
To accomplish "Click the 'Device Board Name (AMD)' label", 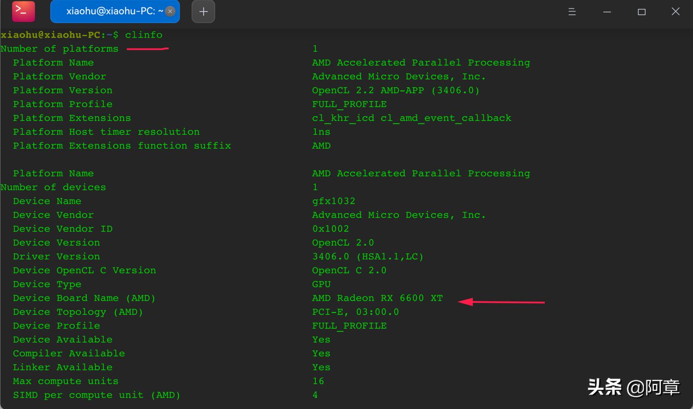I will point(84,298).
